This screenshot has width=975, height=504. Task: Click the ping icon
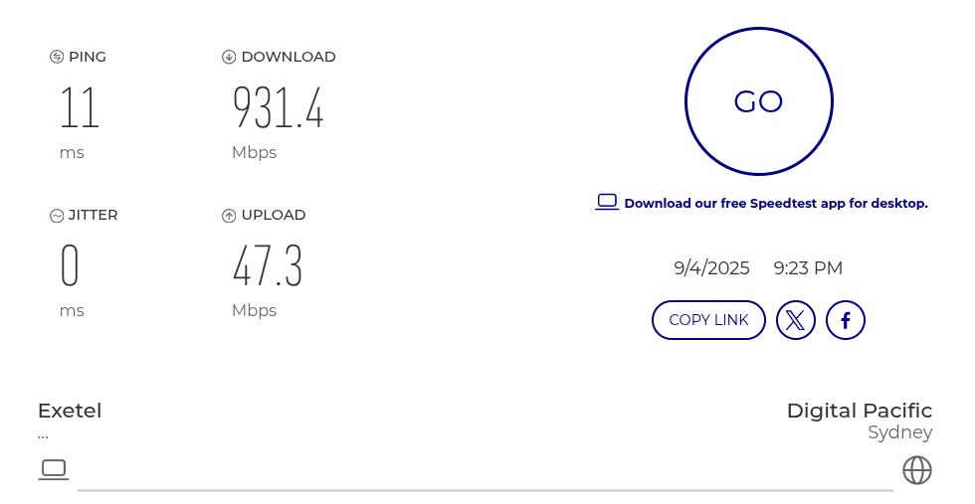[x=57, y=58]
